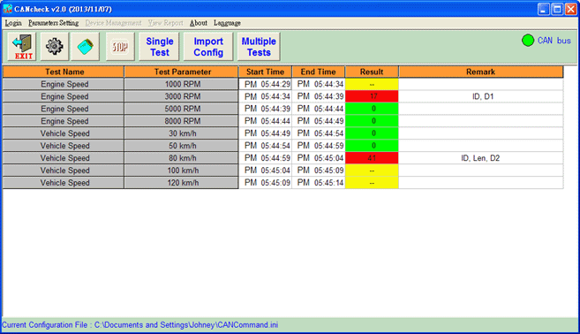The image size is (580, 334).
Task: Click the Result column header
Action: pyautogui.click(x=372, y=72)
